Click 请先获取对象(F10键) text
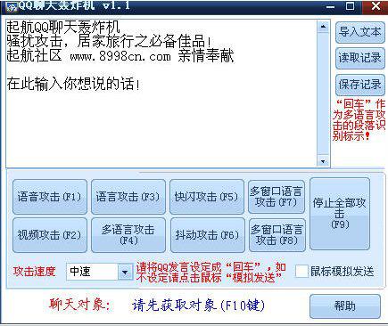The width and height of the screenshot is (388, 326). click(198, 306)
